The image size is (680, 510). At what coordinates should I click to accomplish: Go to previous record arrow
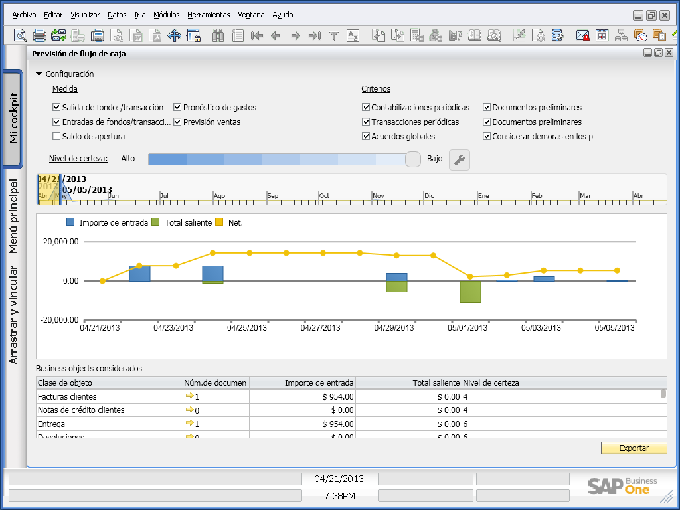click(276, 35)
